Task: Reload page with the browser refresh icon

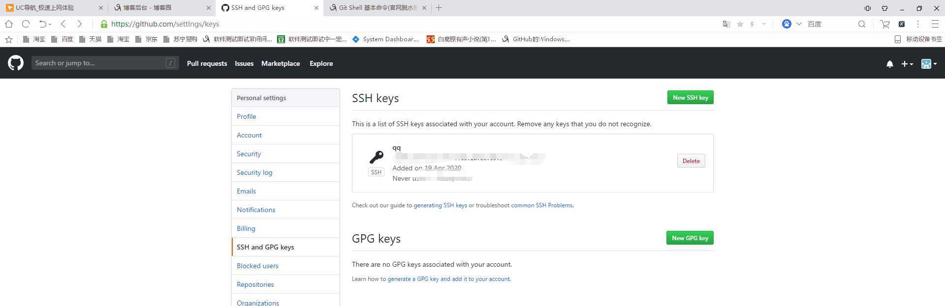Action: [x=26, y=24]
